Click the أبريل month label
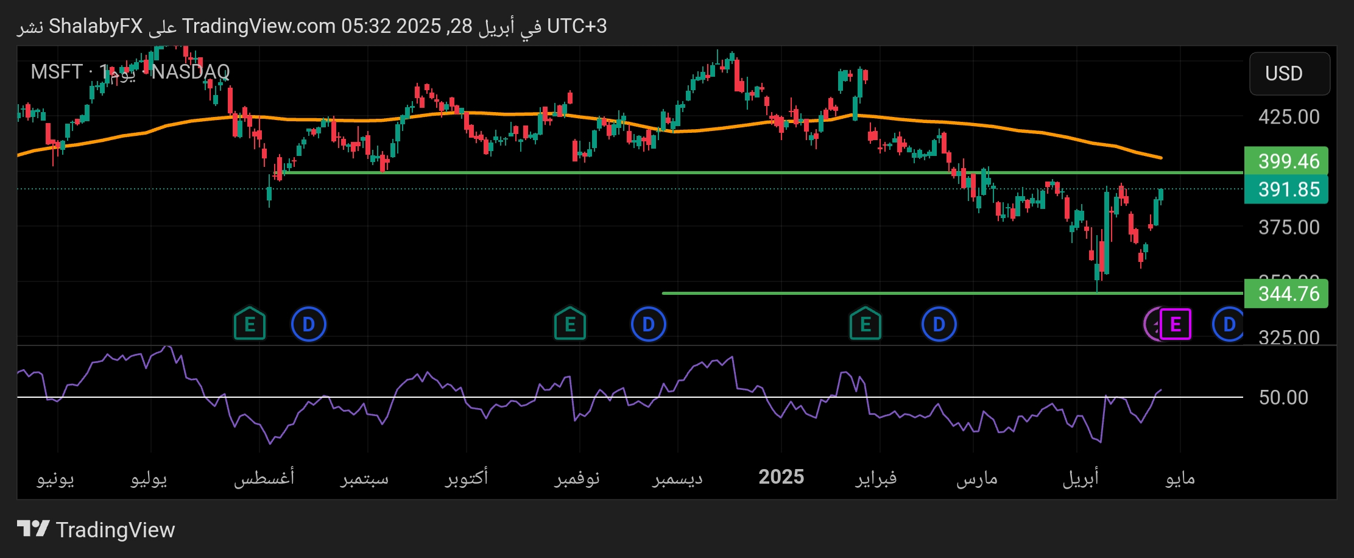Screen dimensions: 1354x558 pyautogui.click(x=1081, y=477)
